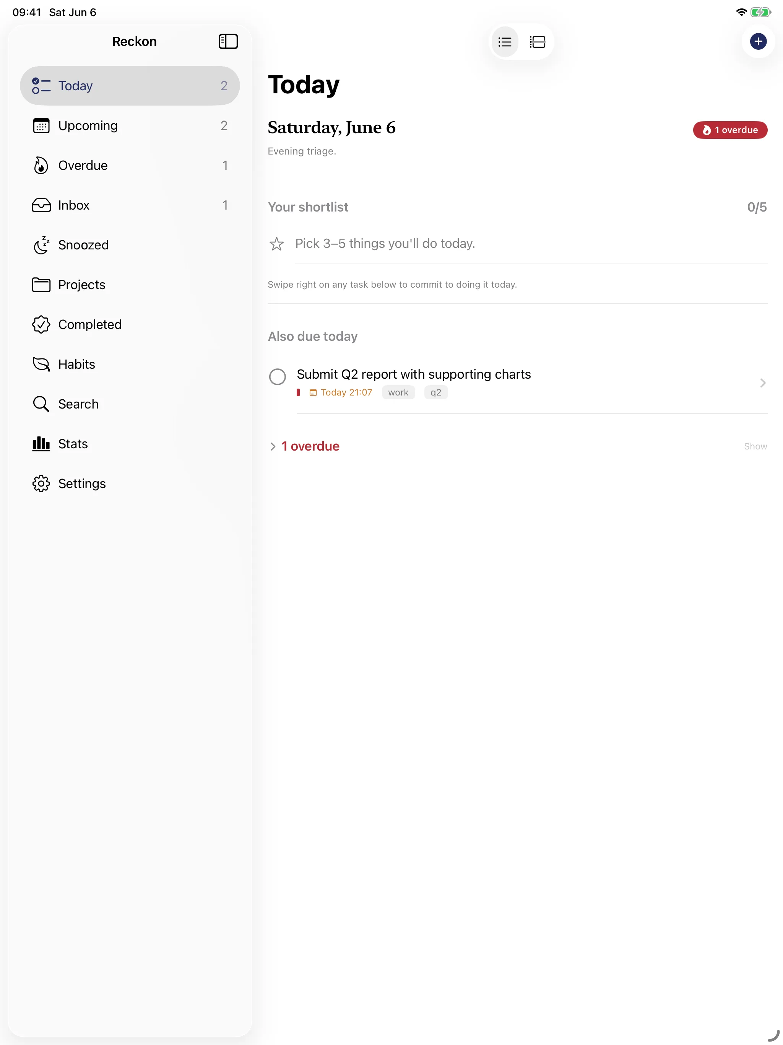
Task: Add a new task with plus button
Action: pos(758,42)
